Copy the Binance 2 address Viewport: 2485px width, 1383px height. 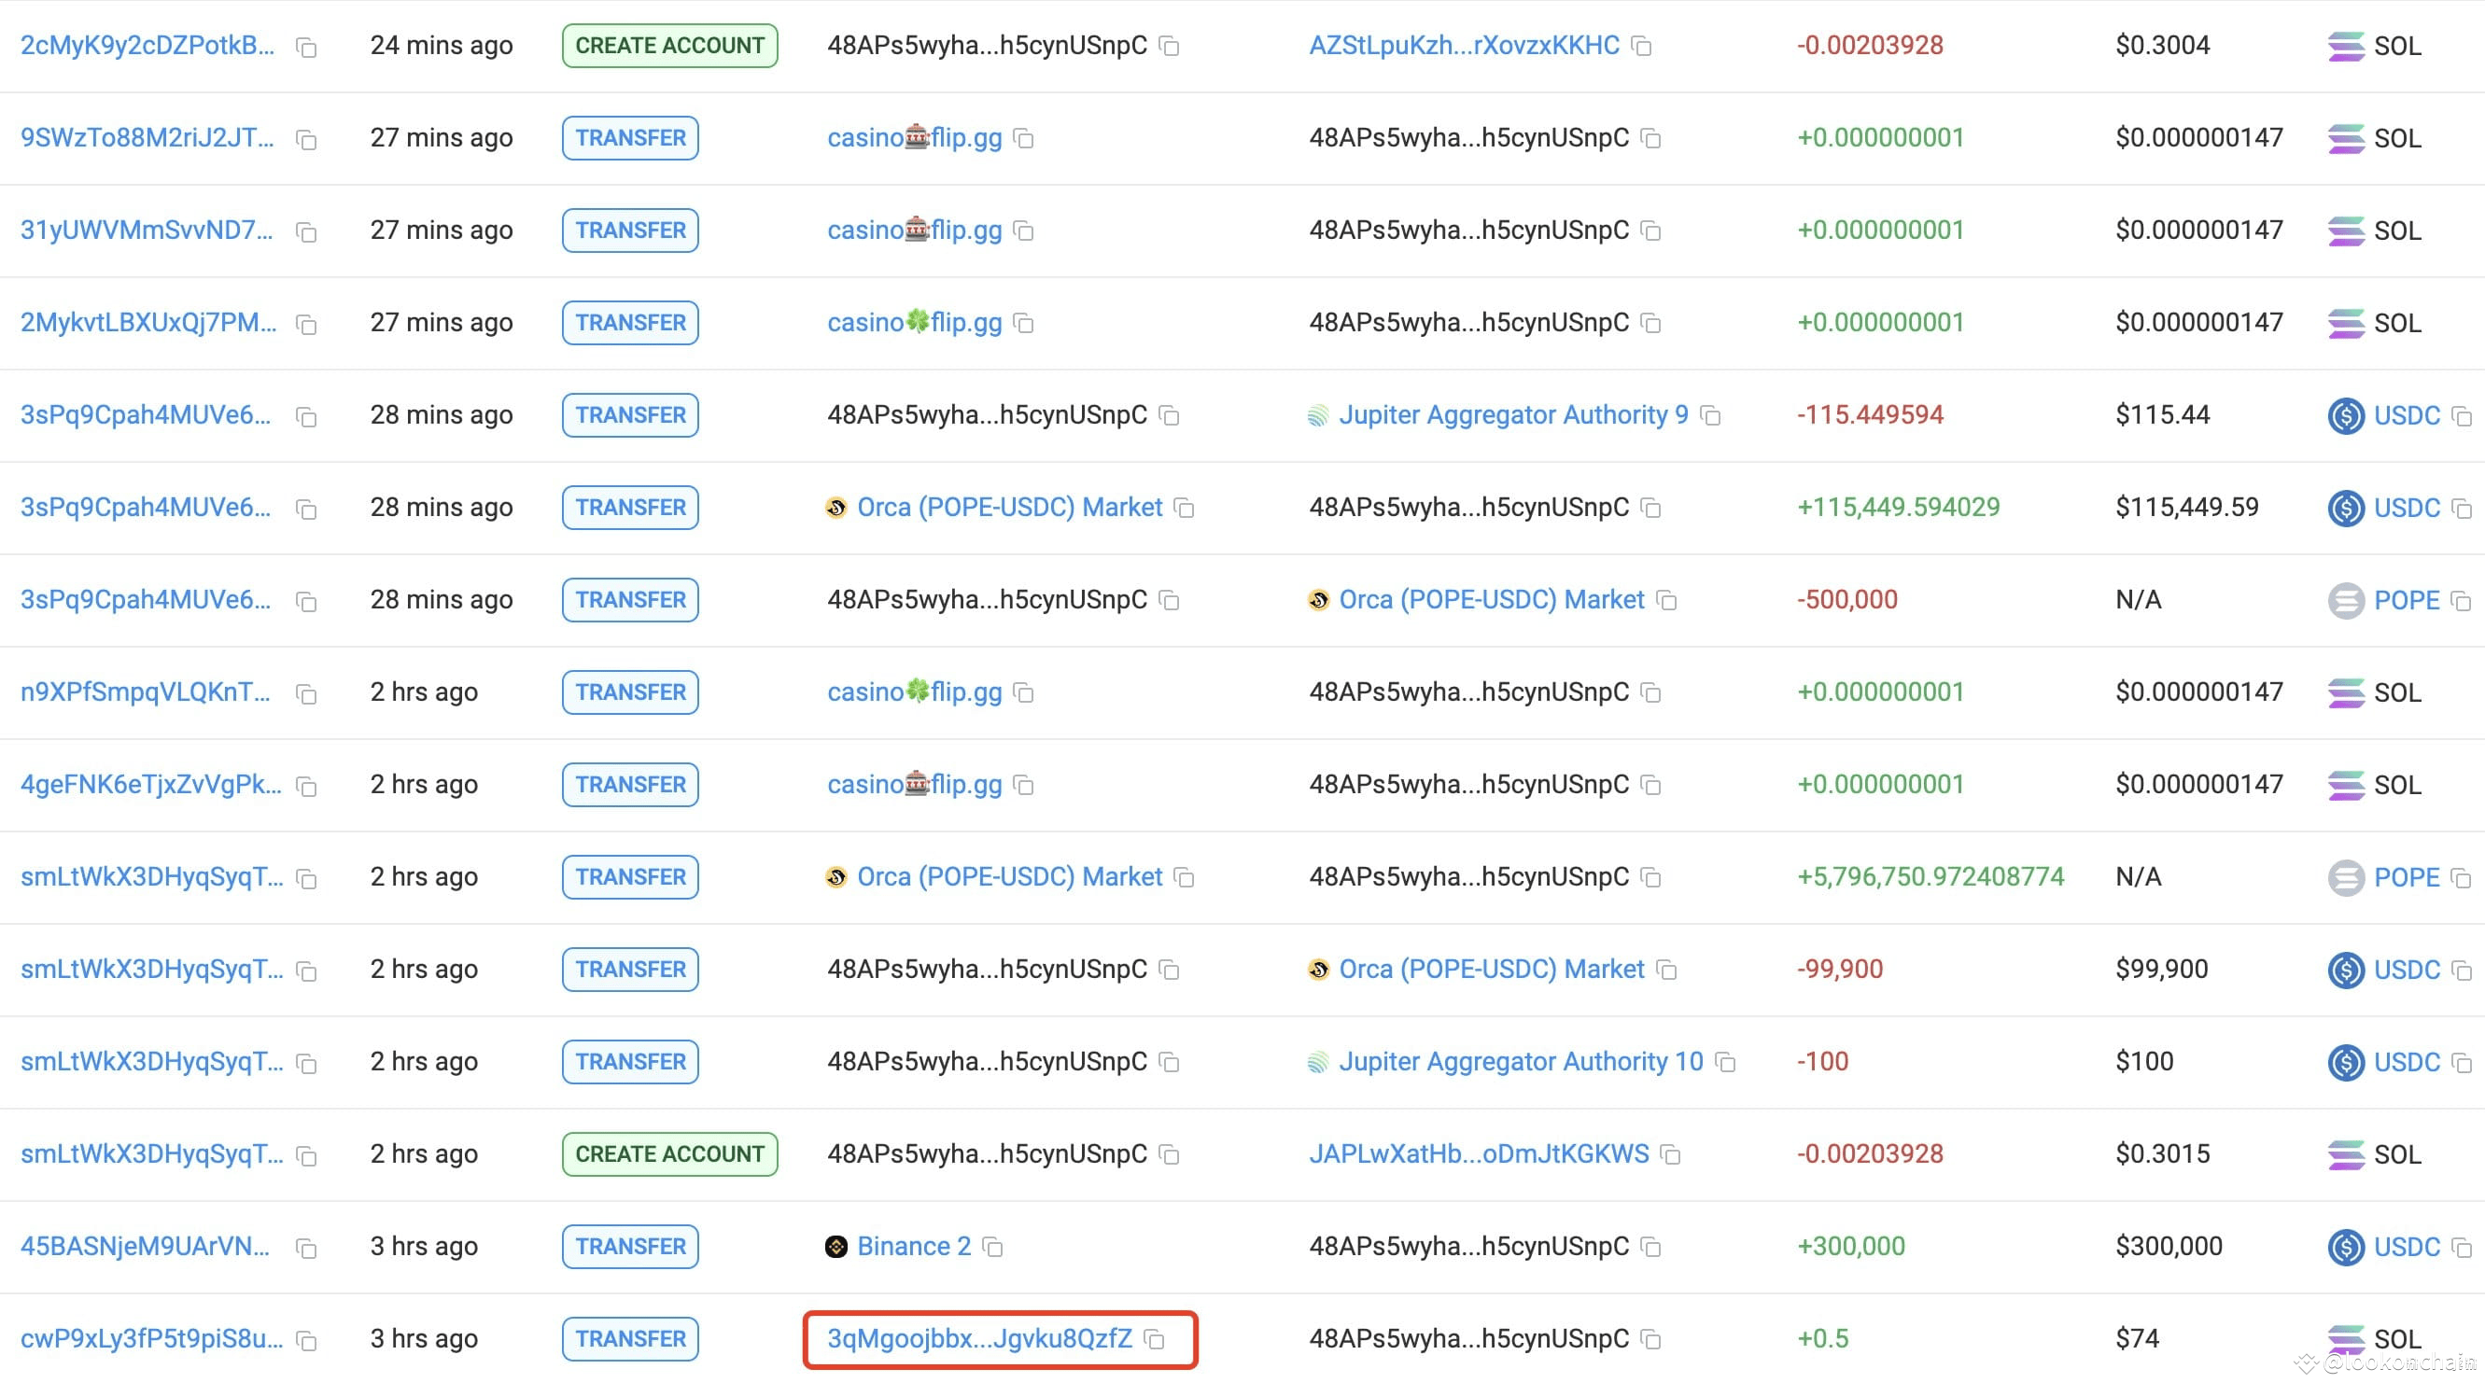[992, 1247]
